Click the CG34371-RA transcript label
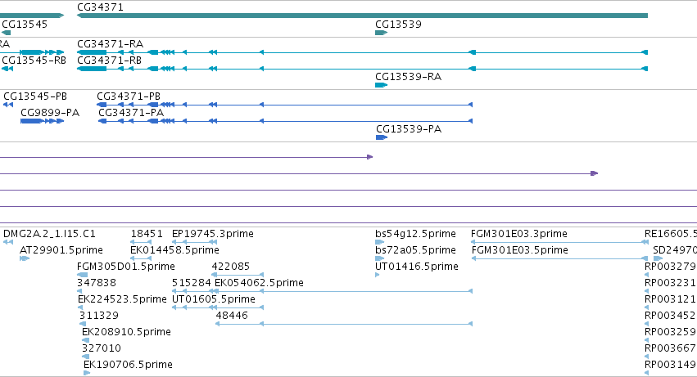697x377 pixels. coord(111,44)
